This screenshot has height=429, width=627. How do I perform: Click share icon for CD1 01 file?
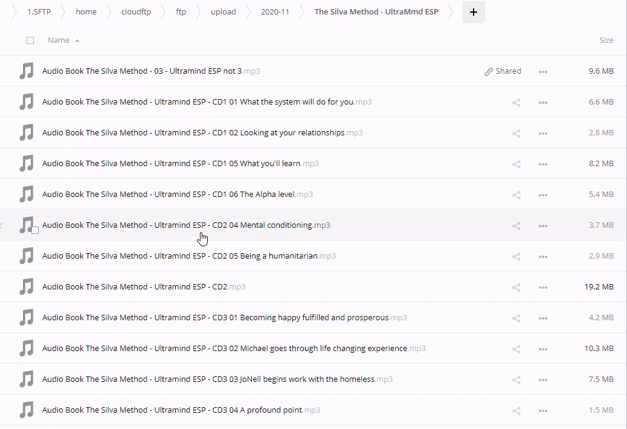pos(516,103)
